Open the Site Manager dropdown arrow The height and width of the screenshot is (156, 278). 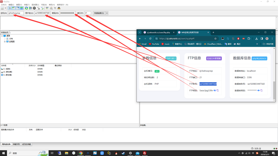[x=5, y=8]
